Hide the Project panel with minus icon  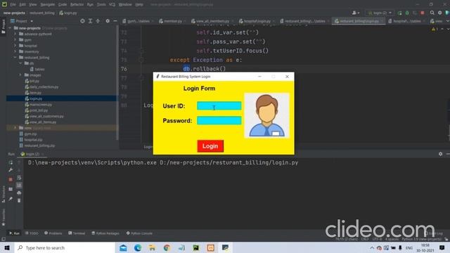(115, 21)
